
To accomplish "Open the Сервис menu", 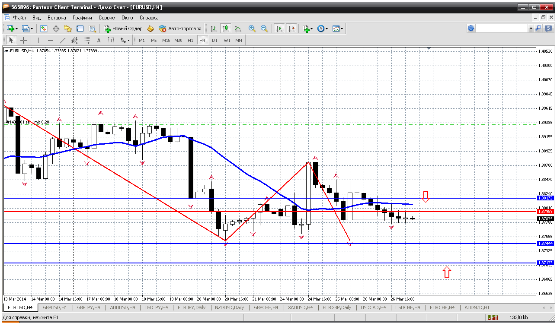I will click(106, 18).
